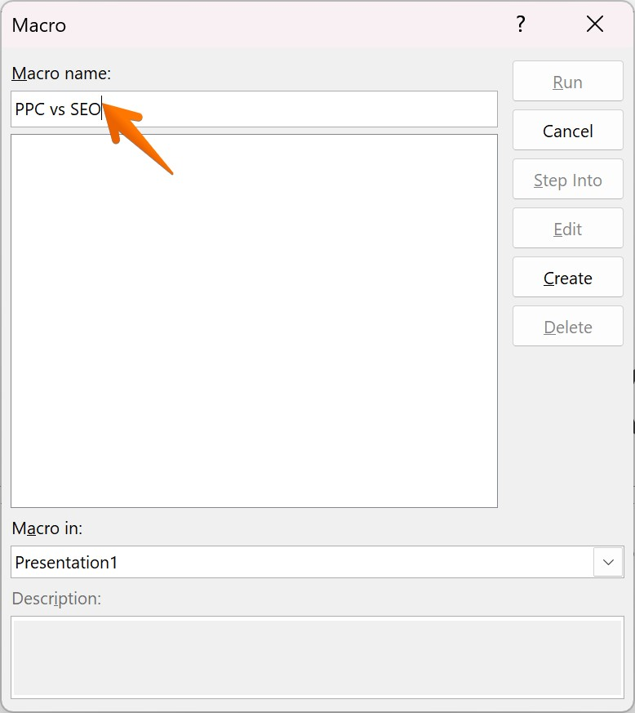The width and height of the screenshot is (635, 713).
Task: Click the 'Macro in:' label
Action: 47,528
